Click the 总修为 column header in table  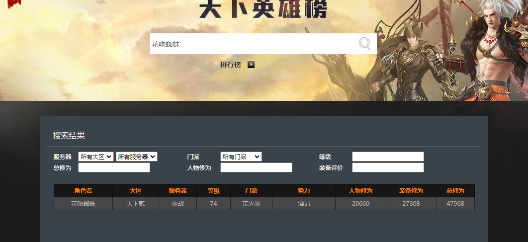click(455, 190)
